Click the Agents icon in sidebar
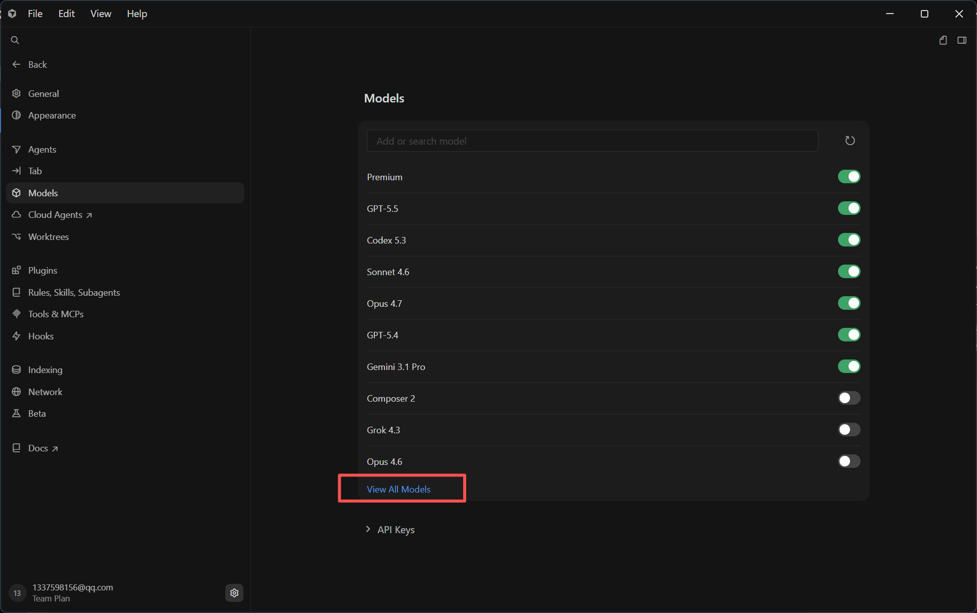This screenshot has height=613, width=977. tap(17, 149)
